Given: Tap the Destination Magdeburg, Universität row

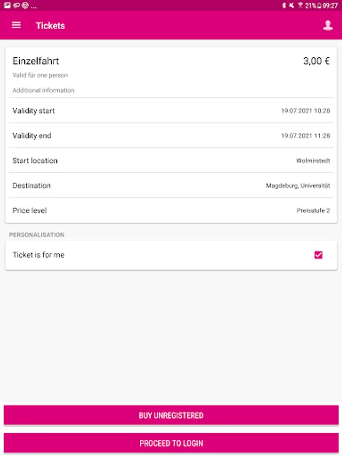Looking at the screenshot, I should (171, 185).
